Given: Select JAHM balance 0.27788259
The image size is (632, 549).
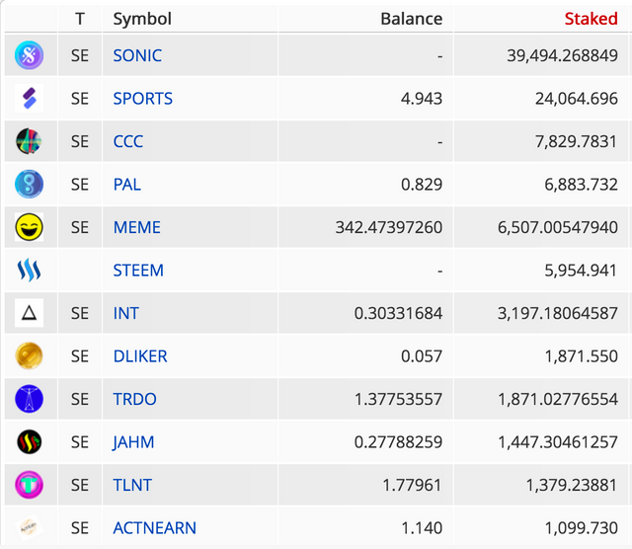Looking at the screenshot, I should click(x=398, y=442).
